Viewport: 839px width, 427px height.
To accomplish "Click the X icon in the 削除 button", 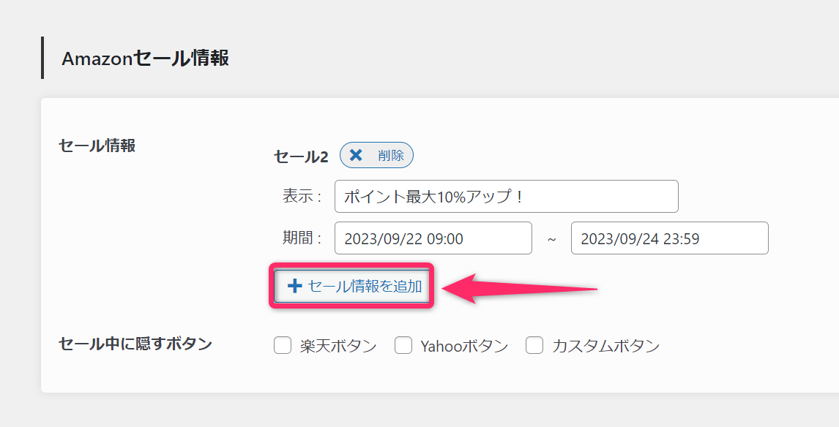I will (x=356, y=155).
